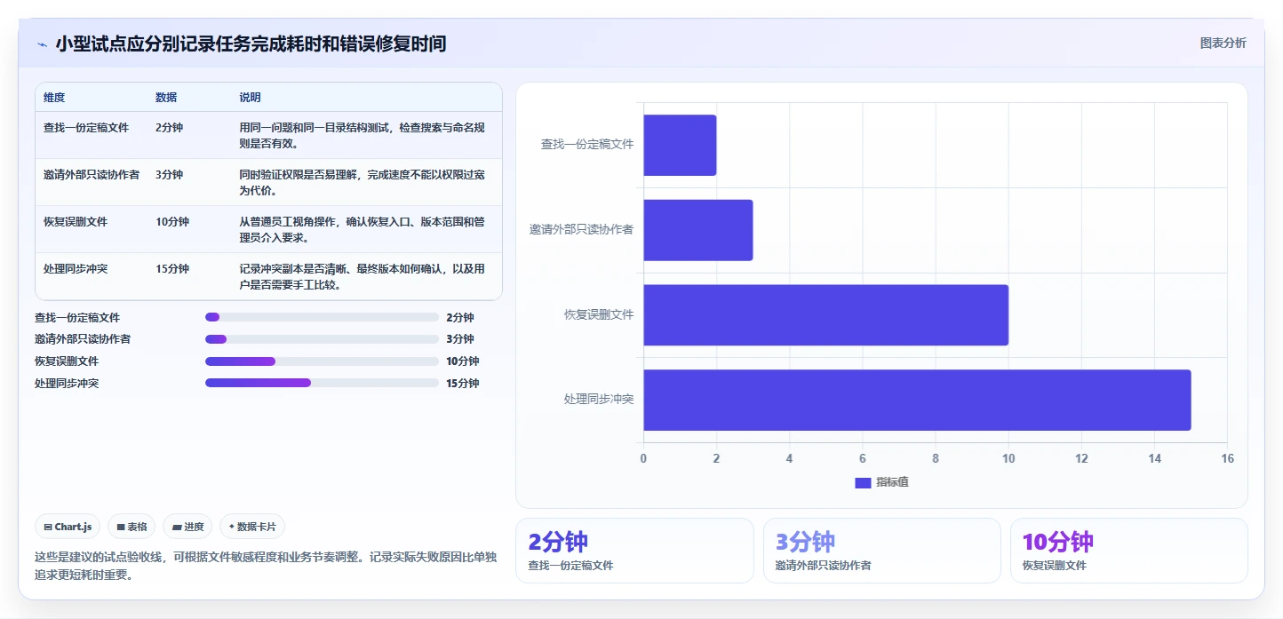Click 15分钟 label beside the progress bar
The width and height of the screenshot is (1283, 619).
coord(463,384)
